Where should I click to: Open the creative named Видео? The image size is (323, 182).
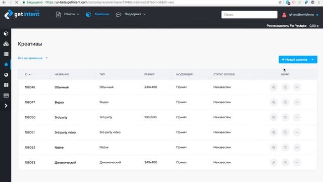59,102
